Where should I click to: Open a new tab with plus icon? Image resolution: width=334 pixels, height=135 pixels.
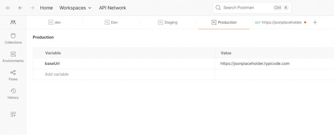click(x=315, y=22)
